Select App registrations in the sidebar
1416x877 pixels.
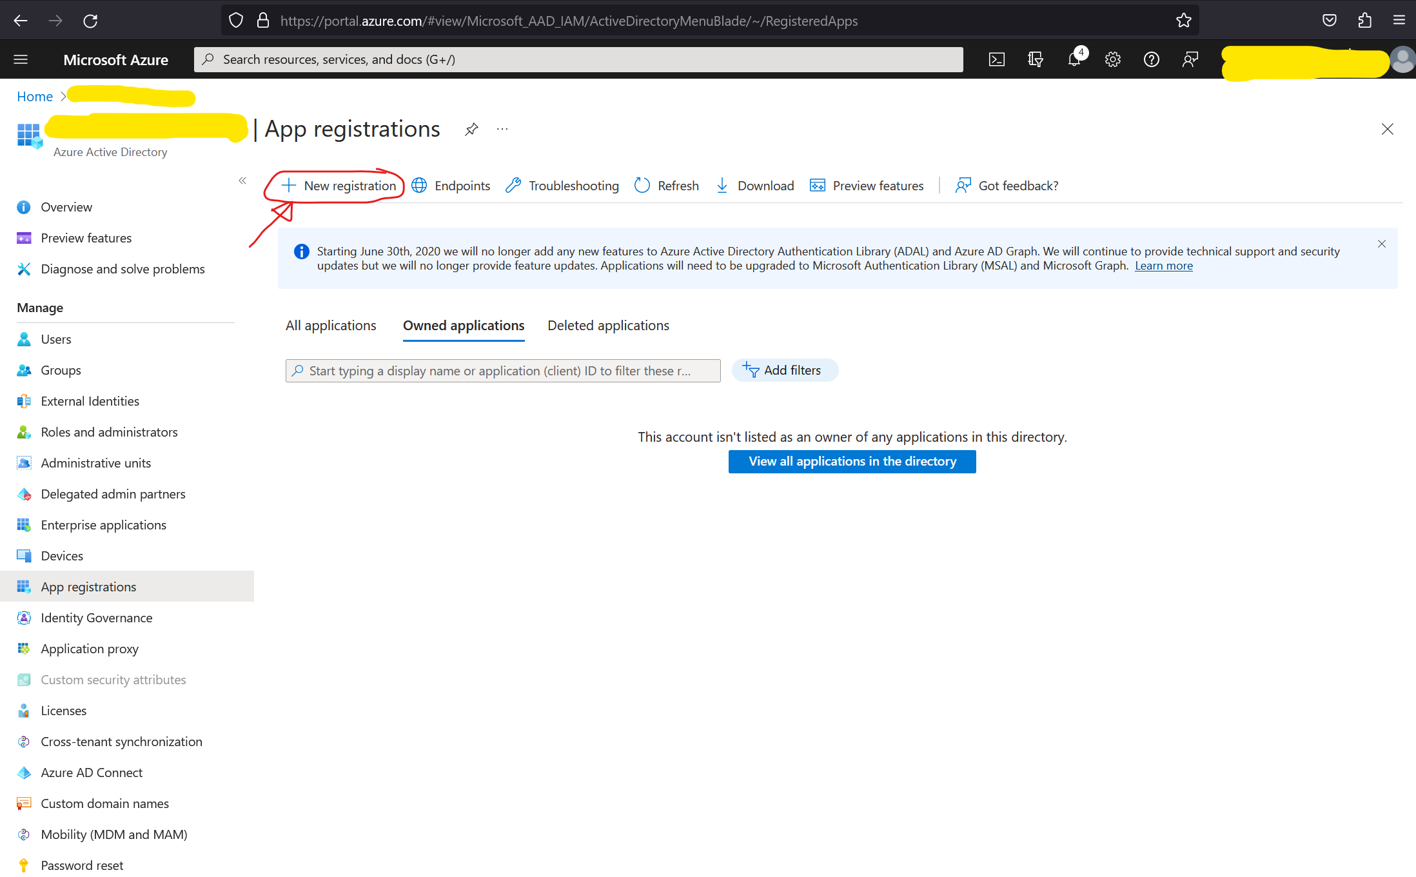coord(127,587)
